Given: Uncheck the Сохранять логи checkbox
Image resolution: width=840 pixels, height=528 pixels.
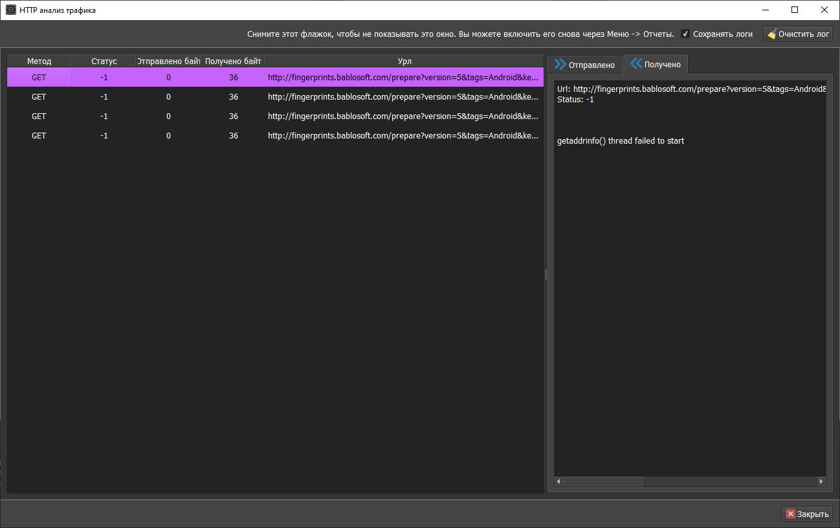Looking at the screenshot, I should [685, 34].
